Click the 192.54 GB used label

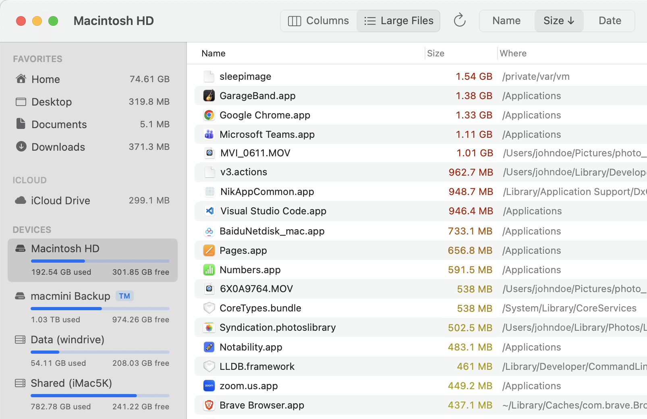coord(61,272)
